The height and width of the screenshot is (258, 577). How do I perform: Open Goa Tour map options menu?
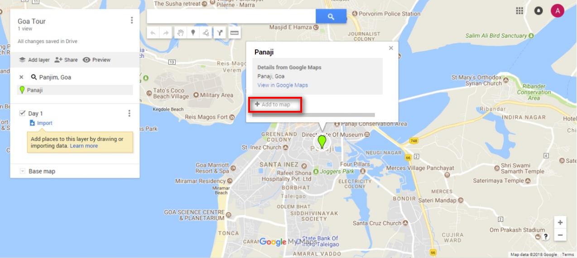[x=132, y=20]
